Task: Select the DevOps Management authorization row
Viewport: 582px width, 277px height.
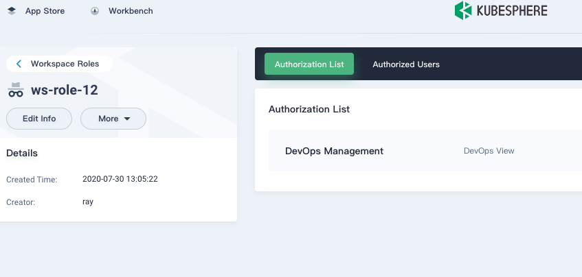Action: pyautogui.click(x=425, y=151)
